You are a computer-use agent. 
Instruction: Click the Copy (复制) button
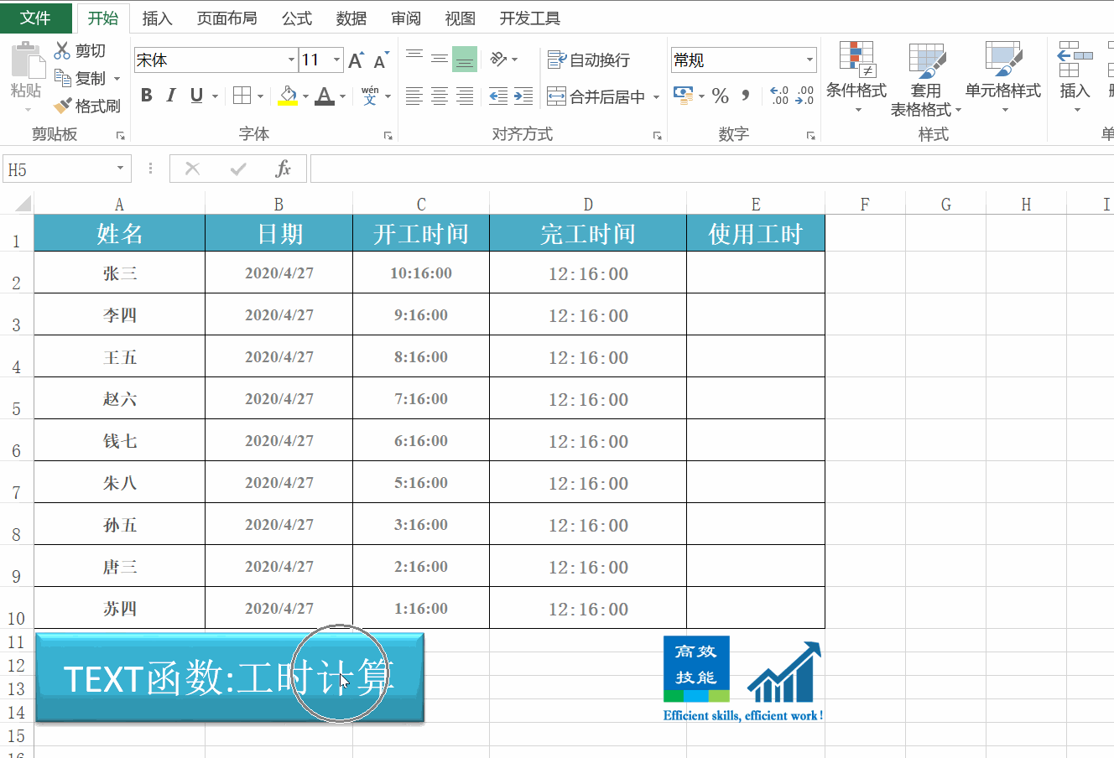coord(81,78)
